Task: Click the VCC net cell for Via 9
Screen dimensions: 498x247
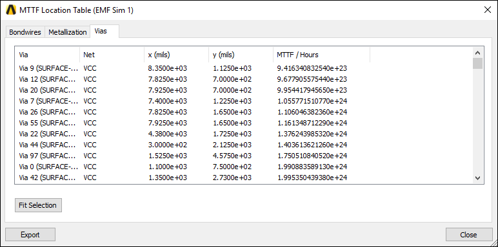Action: click(x=90, y=68)
